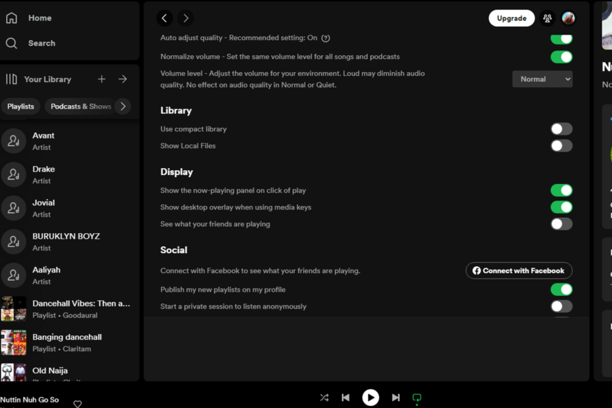Toggle shuffle playback

pyautogui.click(x=324, y=397)
